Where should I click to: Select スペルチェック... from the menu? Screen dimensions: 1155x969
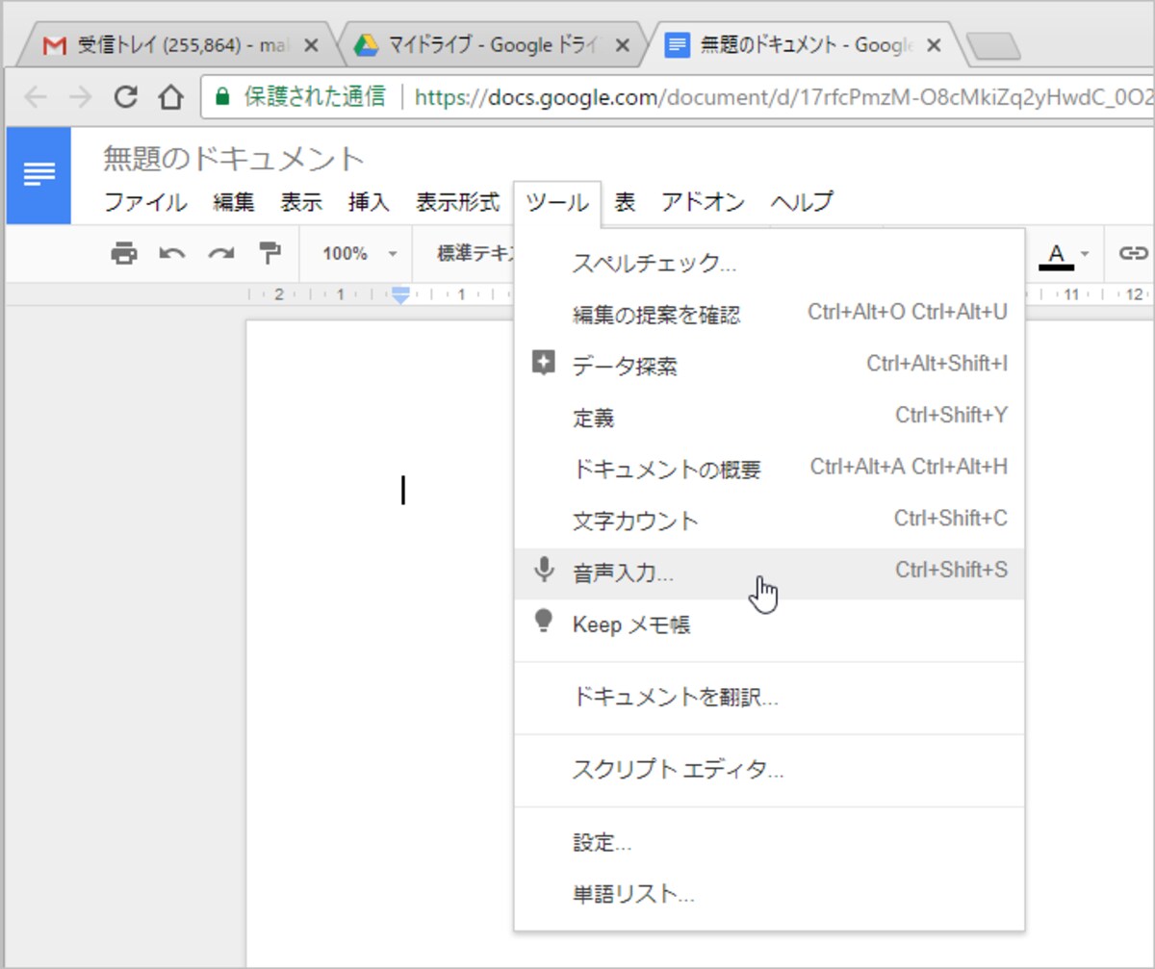769,263
